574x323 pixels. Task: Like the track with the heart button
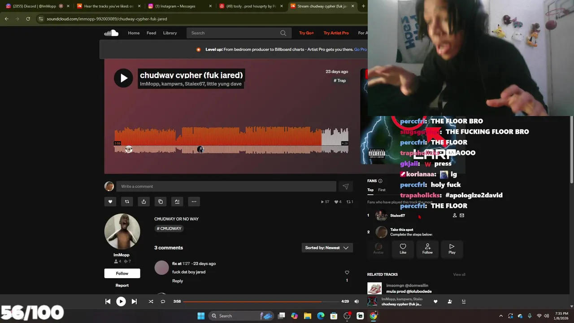110,201
